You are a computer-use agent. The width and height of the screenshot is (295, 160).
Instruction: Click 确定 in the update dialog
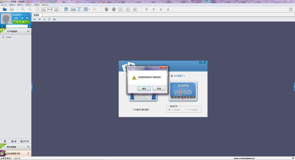(x=144, y=88)
